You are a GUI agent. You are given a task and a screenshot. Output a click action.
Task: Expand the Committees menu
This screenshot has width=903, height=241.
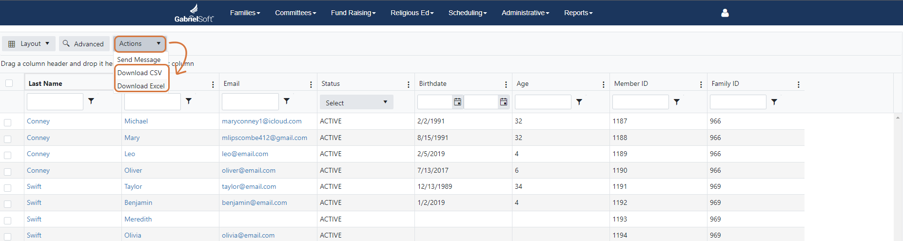point(295,13)
